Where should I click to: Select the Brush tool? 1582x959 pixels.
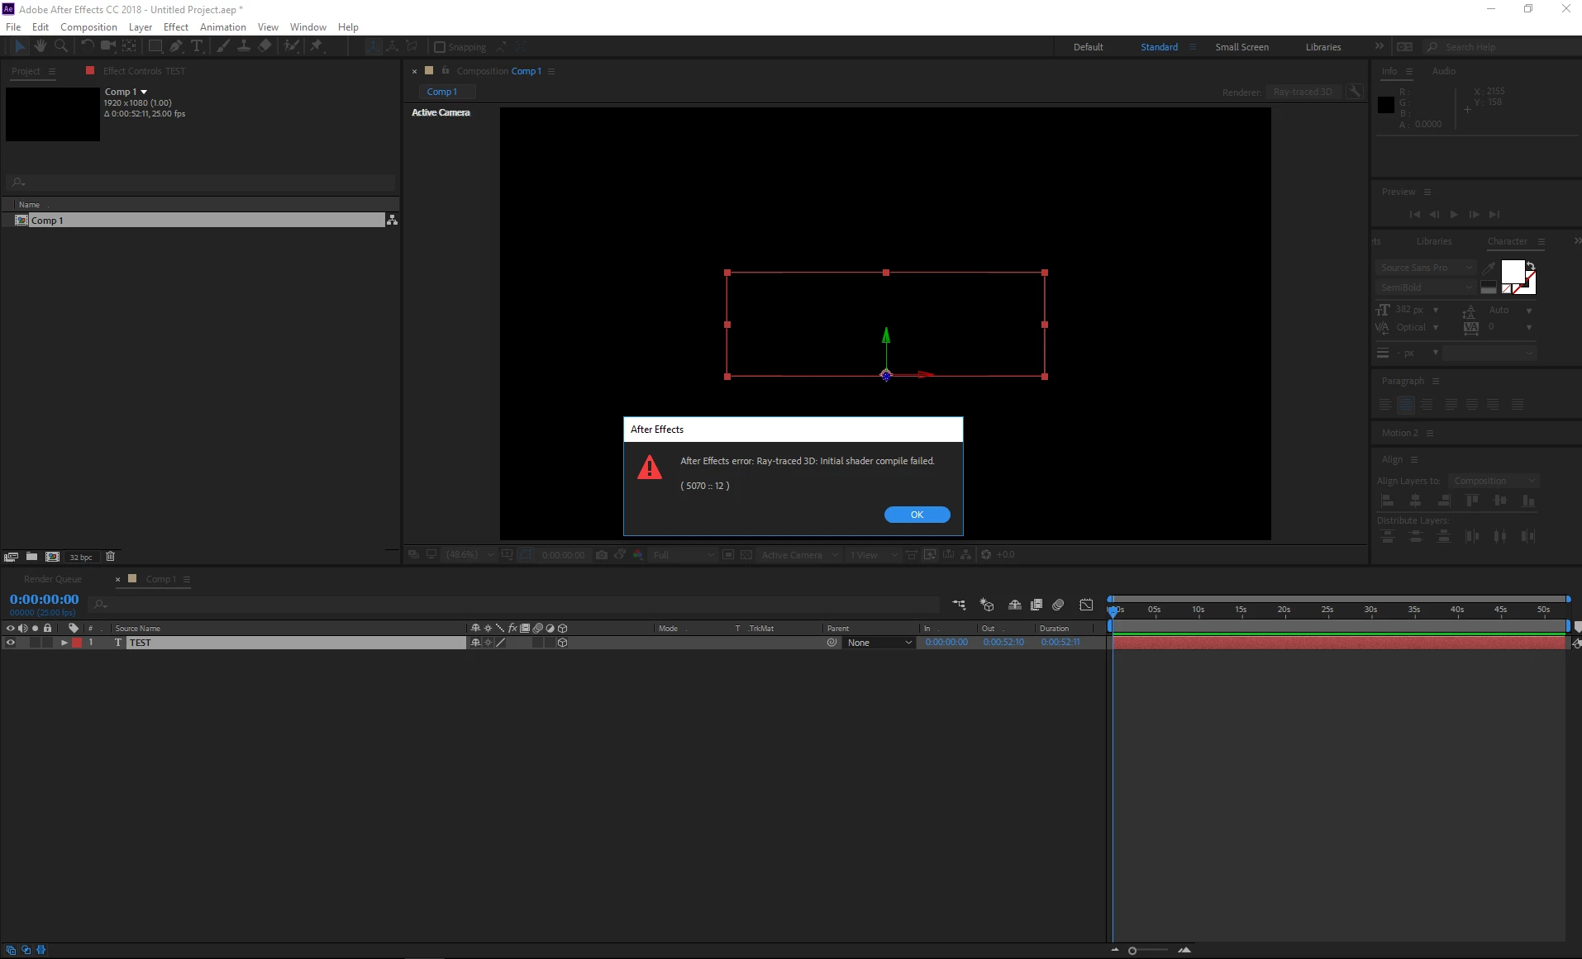pyautogui.click(x=223, y=46)
